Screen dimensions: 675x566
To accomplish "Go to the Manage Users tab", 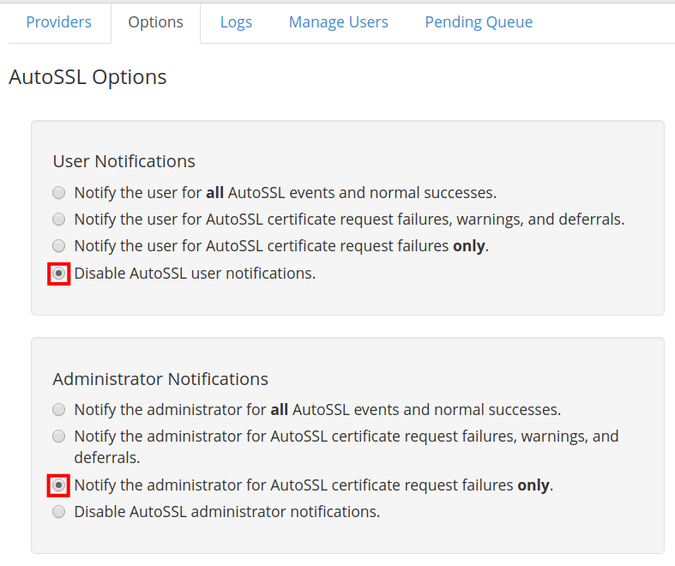I will click(x=338, y=22).
